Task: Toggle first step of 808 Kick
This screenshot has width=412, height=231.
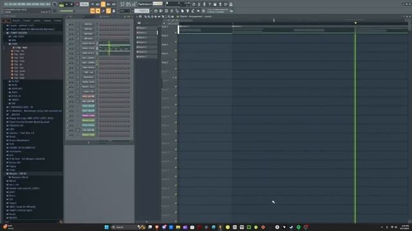Action: 100,24
